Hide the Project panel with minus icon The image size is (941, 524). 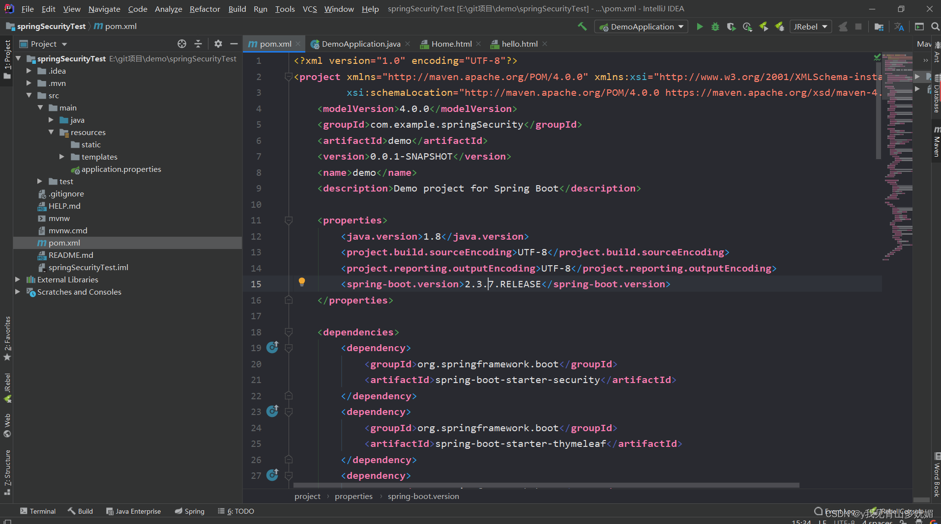click(234, 44)
